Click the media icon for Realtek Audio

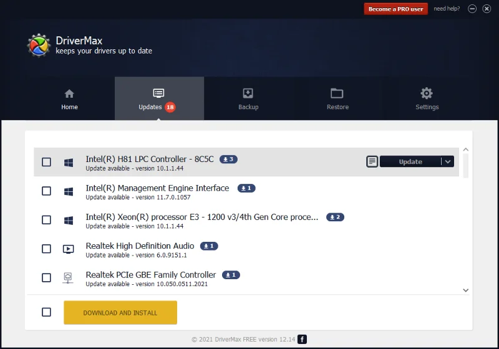coord(68,249)
